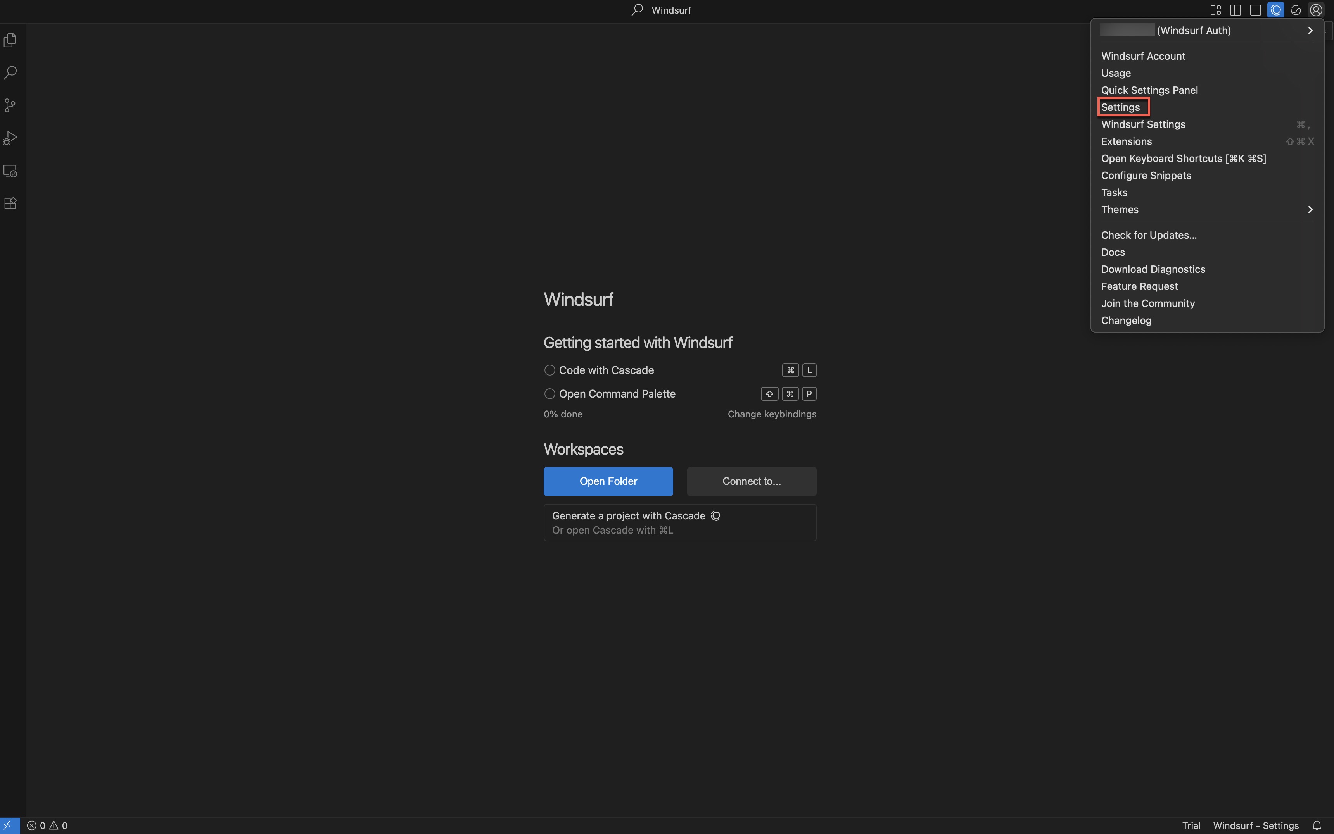
Task: Open Extensions icon in activity bar
Action: pos(10,203)
